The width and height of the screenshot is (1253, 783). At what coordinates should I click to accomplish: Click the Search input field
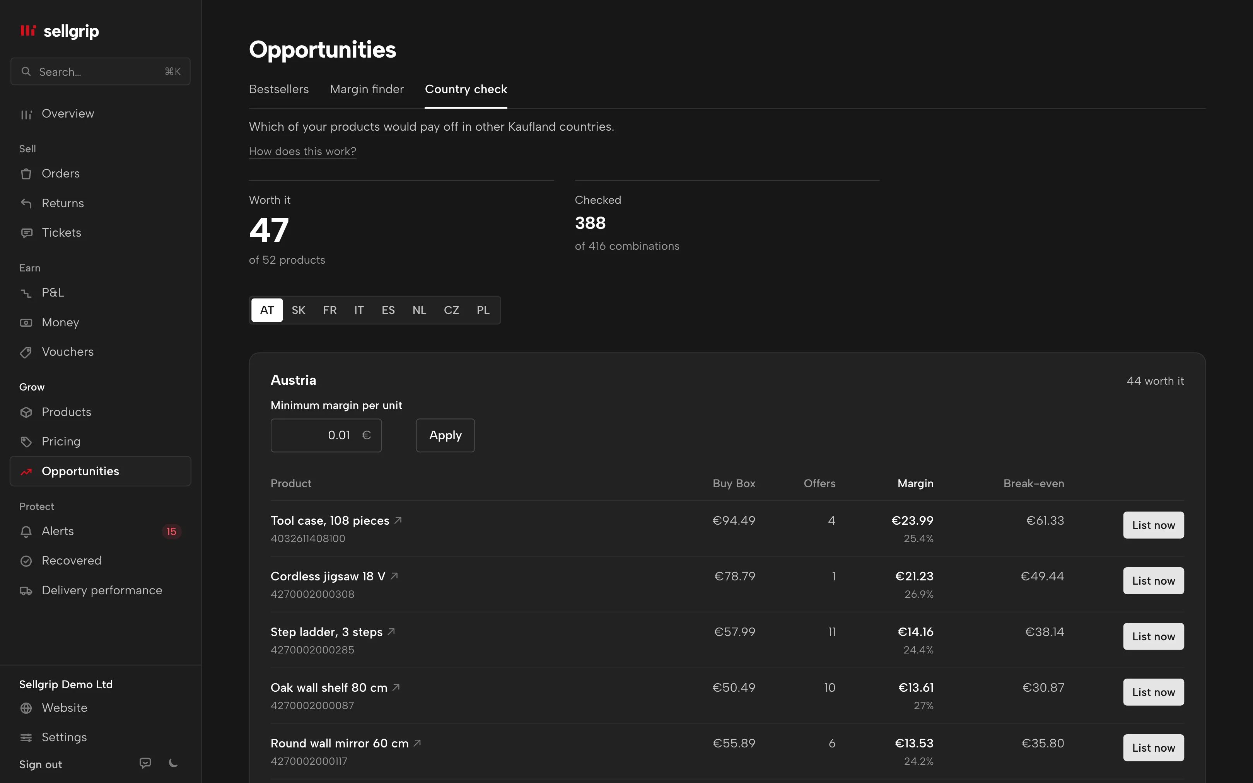101,72
